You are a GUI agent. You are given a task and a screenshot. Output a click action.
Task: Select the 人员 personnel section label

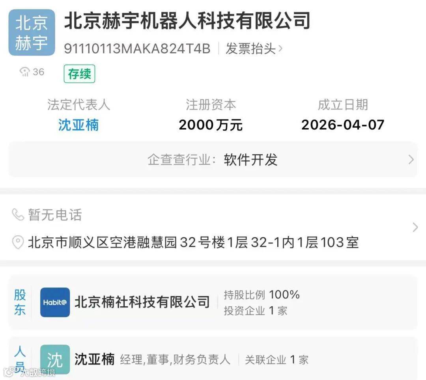[20, 359]
